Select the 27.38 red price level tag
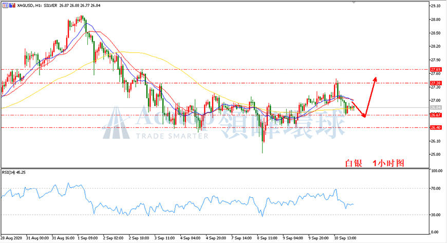This screenshot has height=243, width=447. tap(436, 83)
